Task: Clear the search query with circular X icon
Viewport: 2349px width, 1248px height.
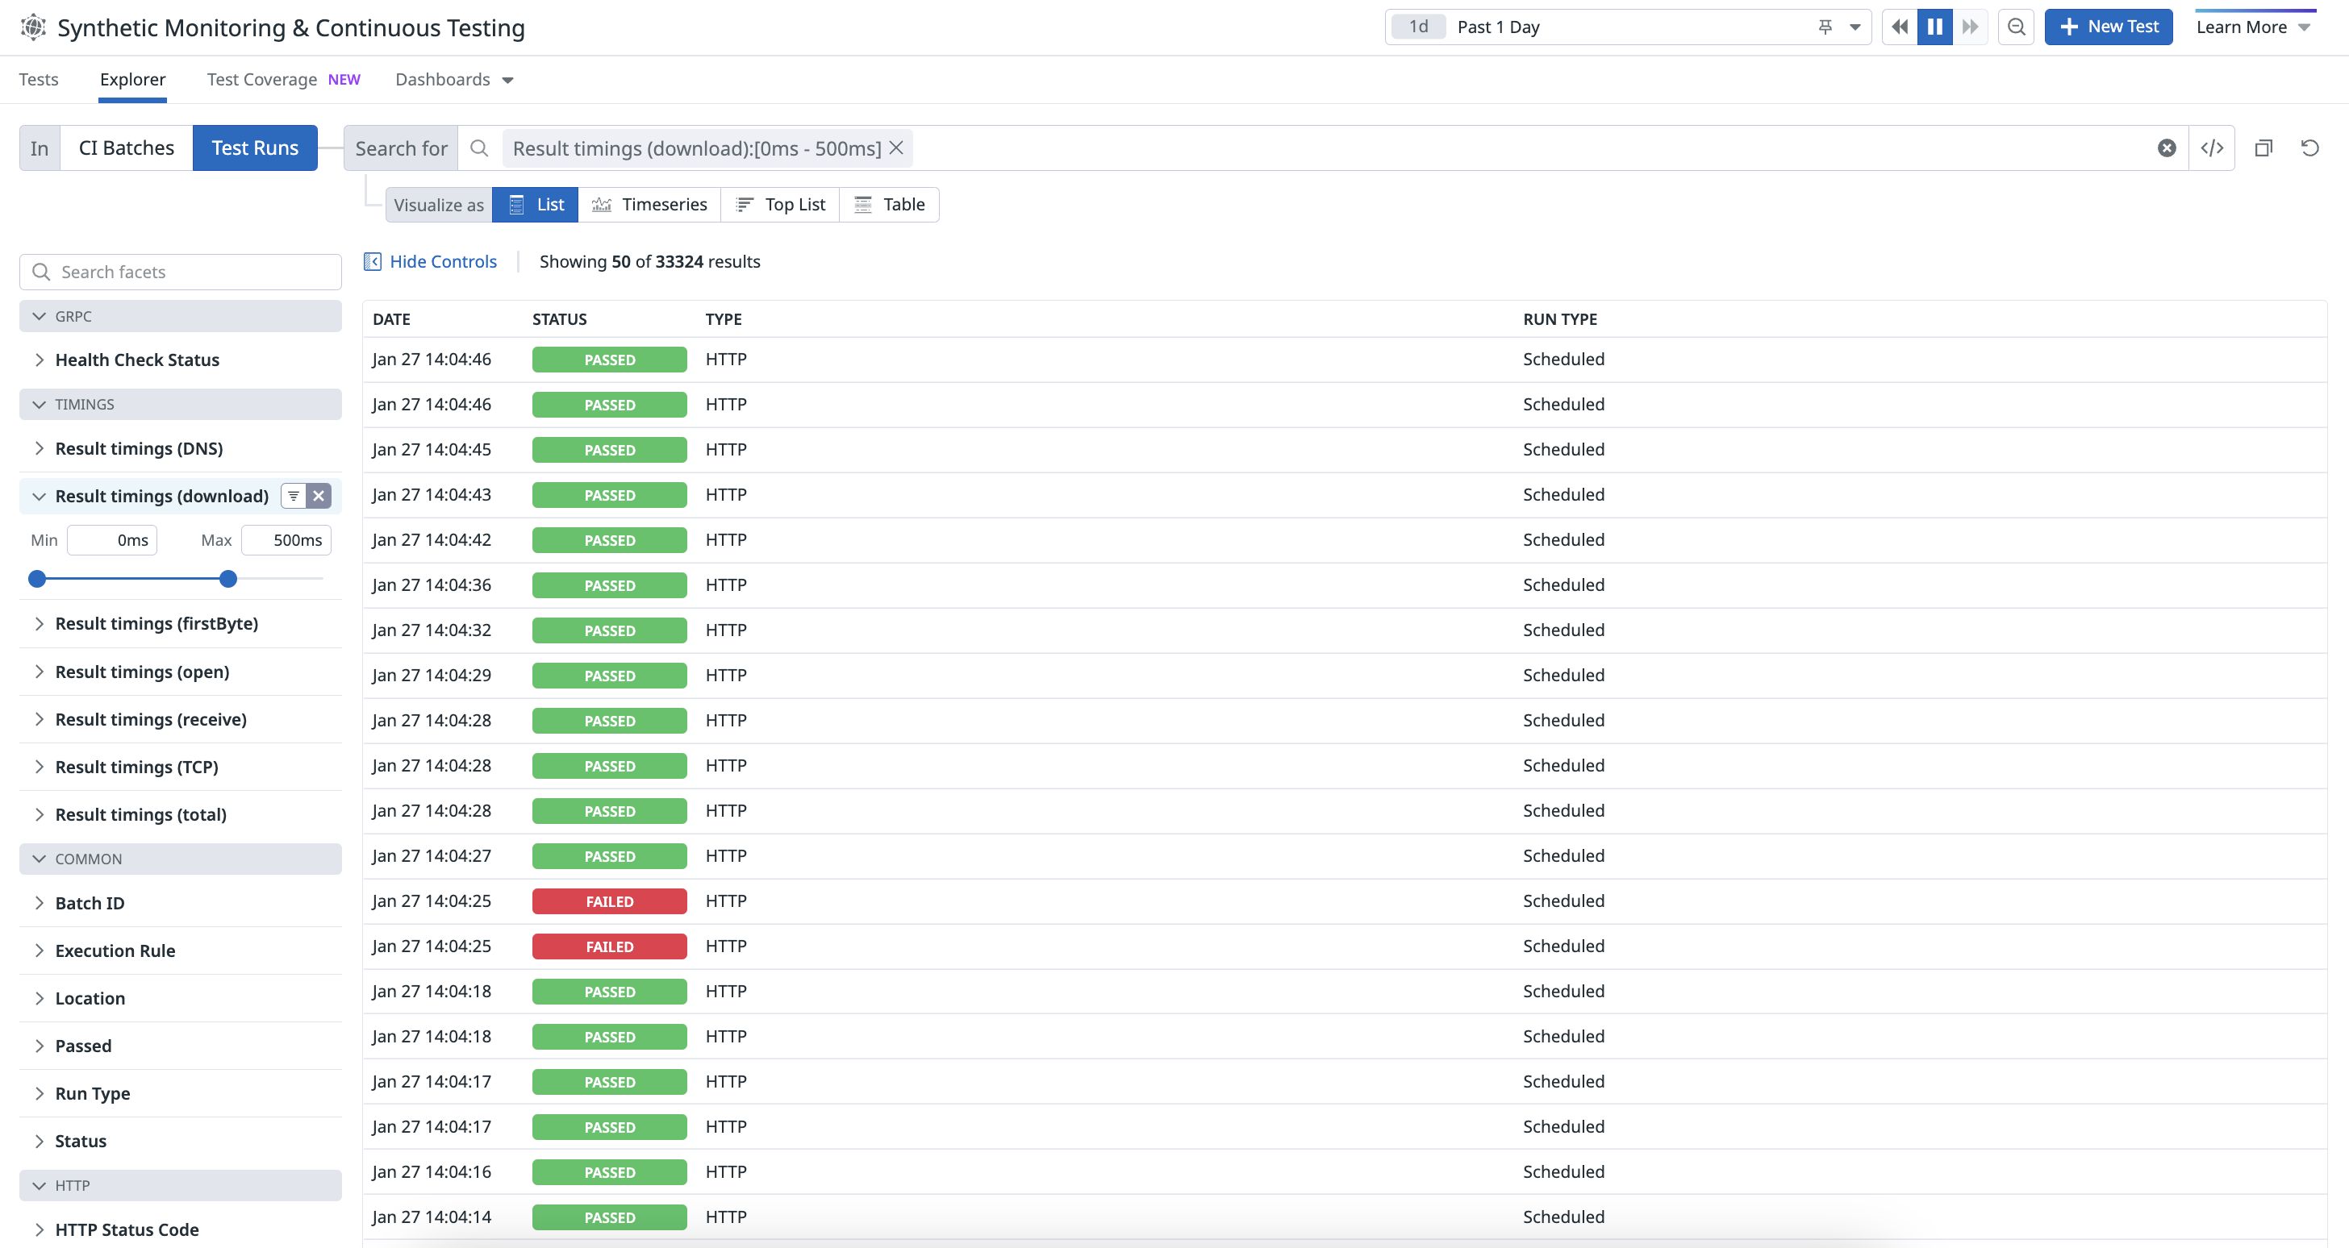Action: click(2167, 148)
